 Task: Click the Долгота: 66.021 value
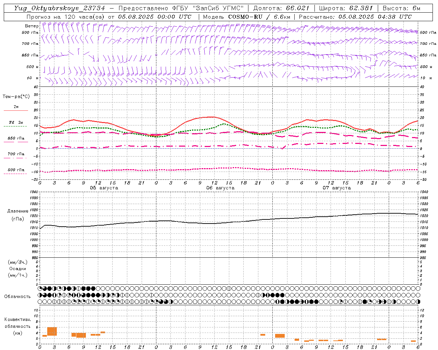click(281, 8)
